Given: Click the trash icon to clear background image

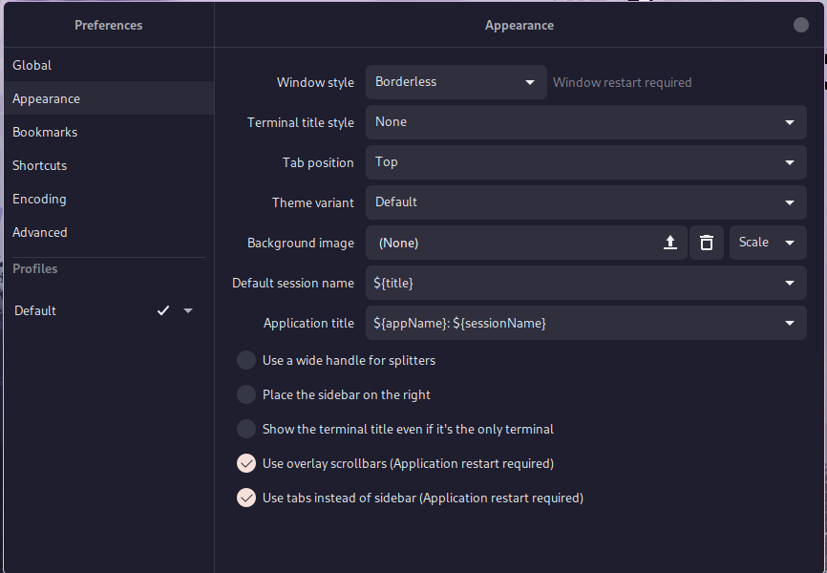Looking at the screenshot, I should pyautogui.click(x=707, y=243).
